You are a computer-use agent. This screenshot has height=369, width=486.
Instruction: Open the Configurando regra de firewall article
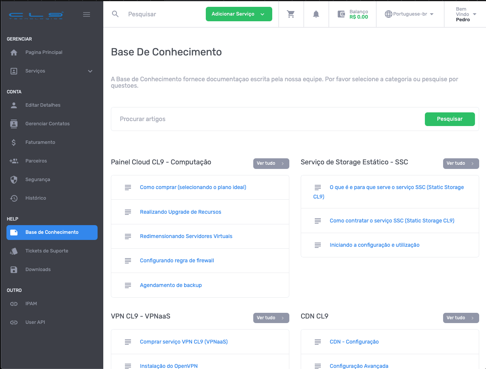click(177, 260)
